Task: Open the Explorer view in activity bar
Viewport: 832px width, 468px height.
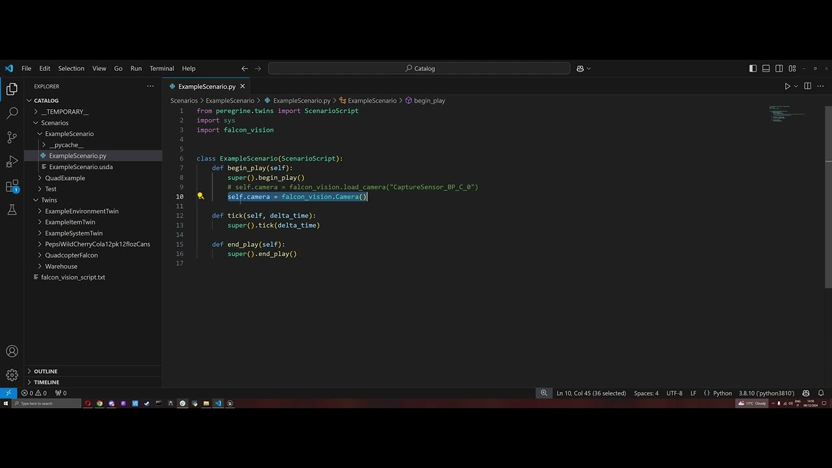Action: click(12, 89)
